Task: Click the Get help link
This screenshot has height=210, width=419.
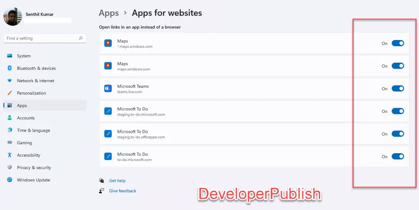Action: click(x=117, y=181)
